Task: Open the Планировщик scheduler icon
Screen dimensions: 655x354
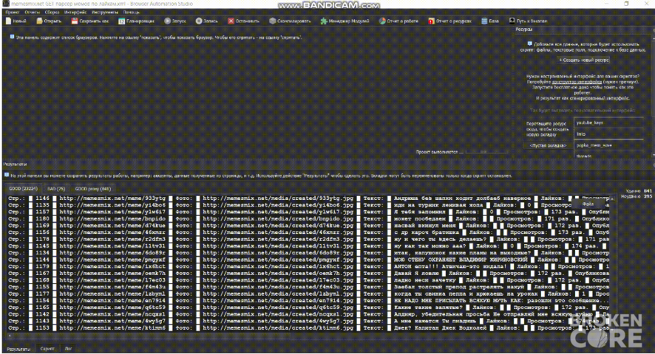Action: pos(121,21)
